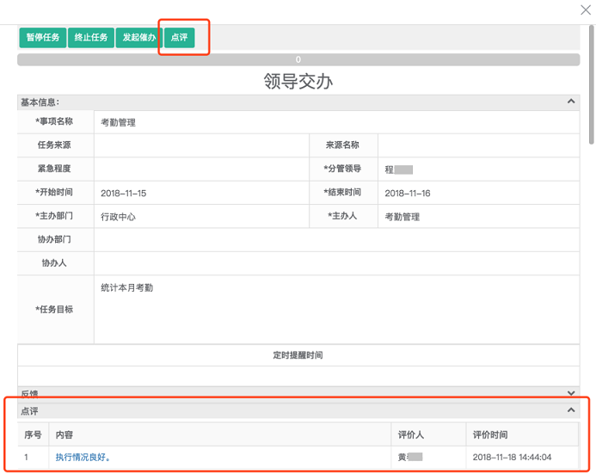The width and height of the screenshot is (596, 474).
Task: Select the 紧急程度 field
Action: 200,169
